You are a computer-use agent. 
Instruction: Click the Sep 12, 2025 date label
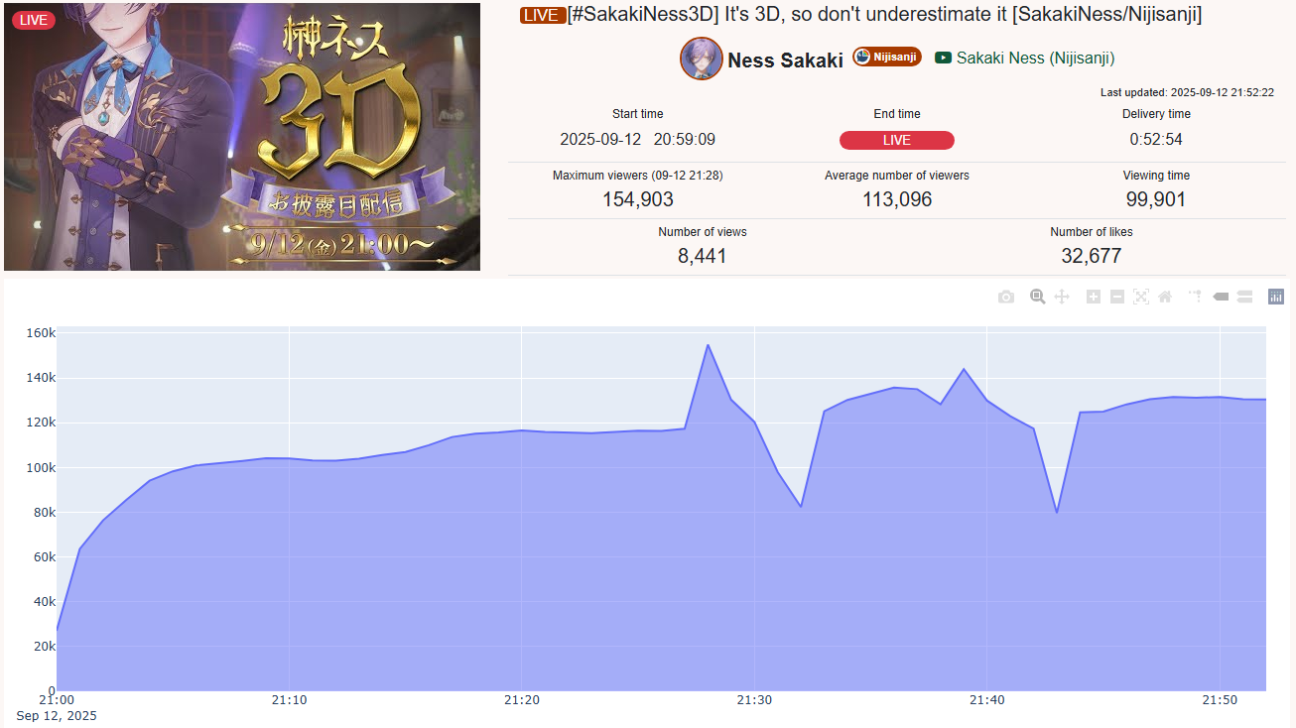tap(57, 715)
